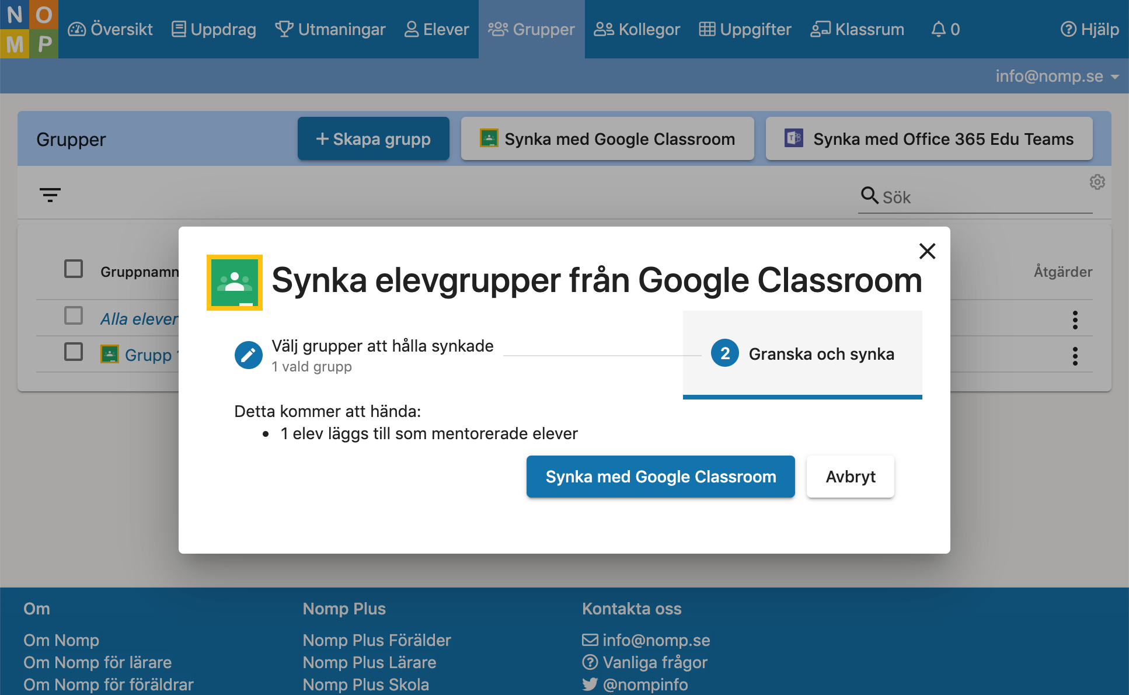Image resolution: width=1129 pixels, height=695 pixels.
Task: Click step number 2 circle
Action: pyautogui.click(x=725, y=353)
